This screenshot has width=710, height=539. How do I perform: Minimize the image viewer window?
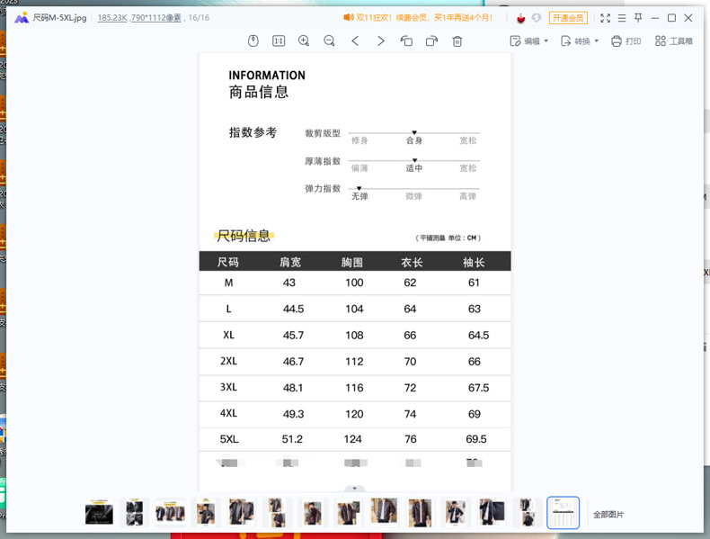[x=655, y=18]
